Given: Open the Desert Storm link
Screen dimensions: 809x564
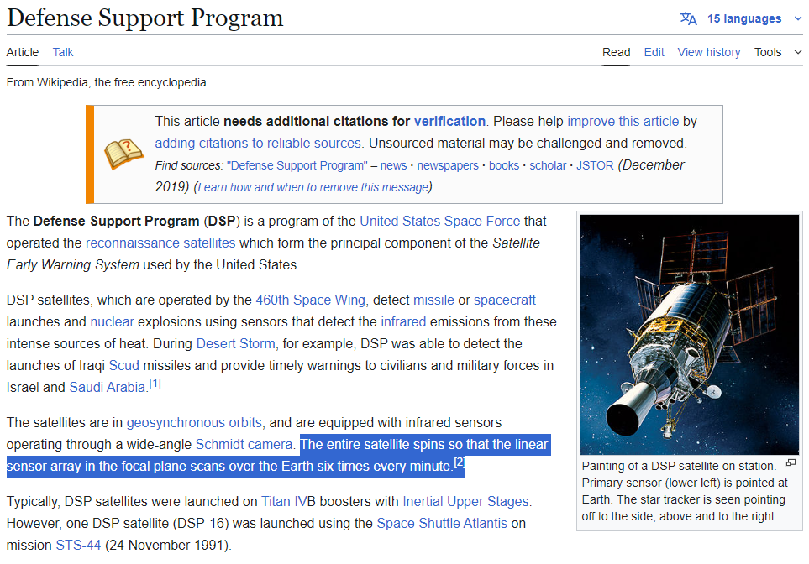Looking at the screenshot, I should pyautogui.click(x=236, y=343).
